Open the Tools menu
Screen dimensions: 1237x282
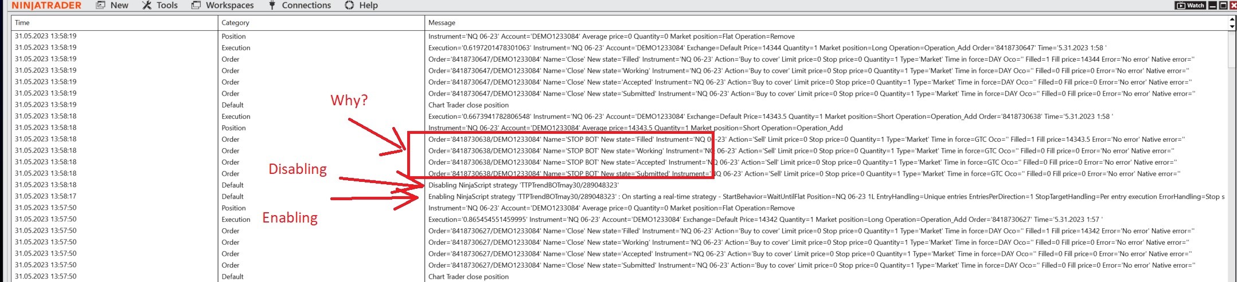click(160, 5)
